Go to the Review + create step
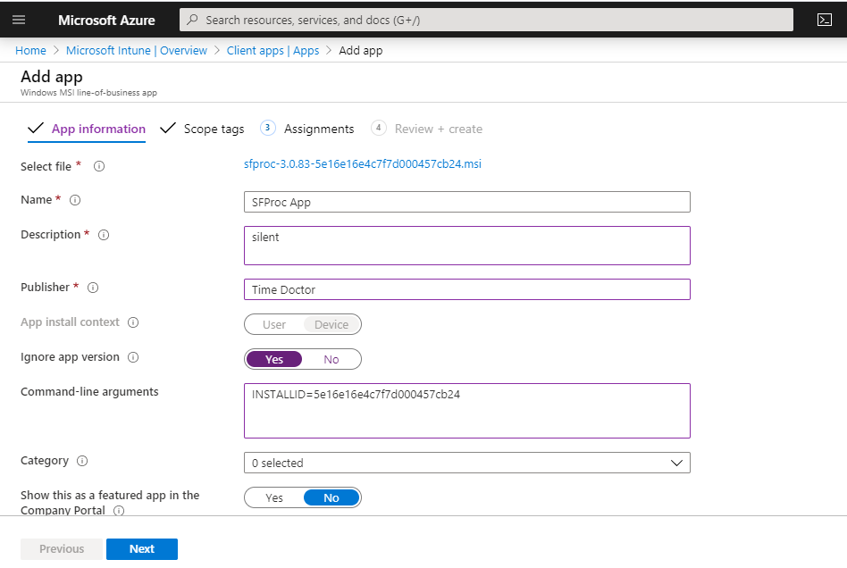The image size is (847, 568). (427, 129)
